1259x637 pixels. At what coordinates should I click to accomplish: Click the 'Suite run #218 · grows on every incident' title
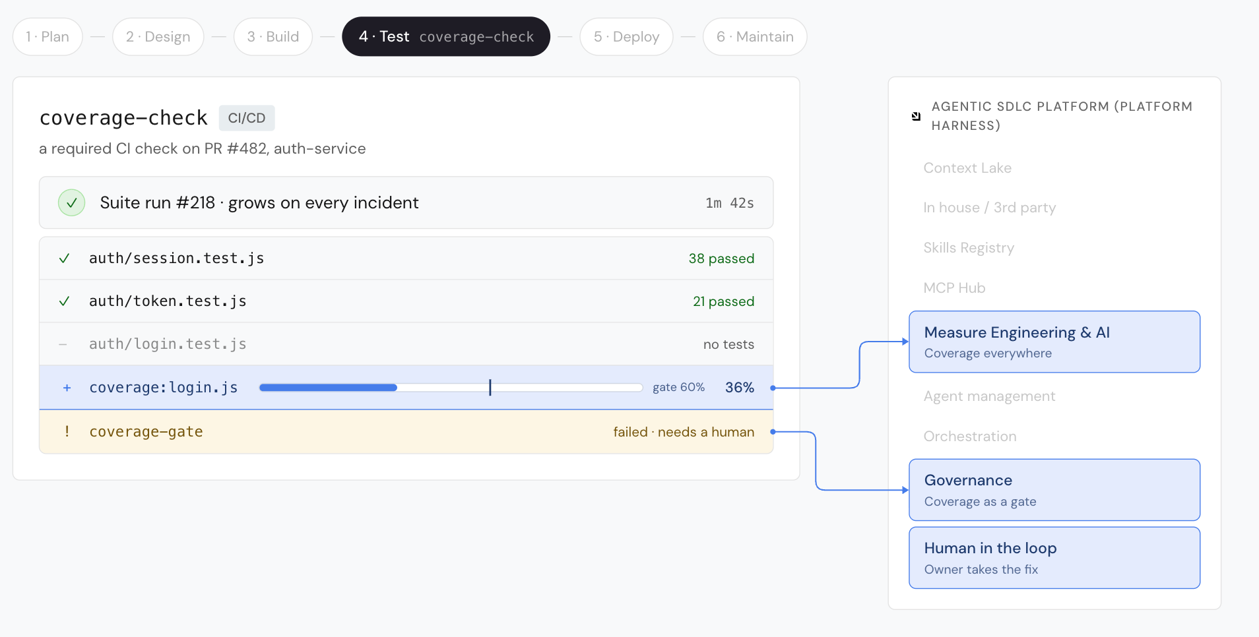(259, 203)
